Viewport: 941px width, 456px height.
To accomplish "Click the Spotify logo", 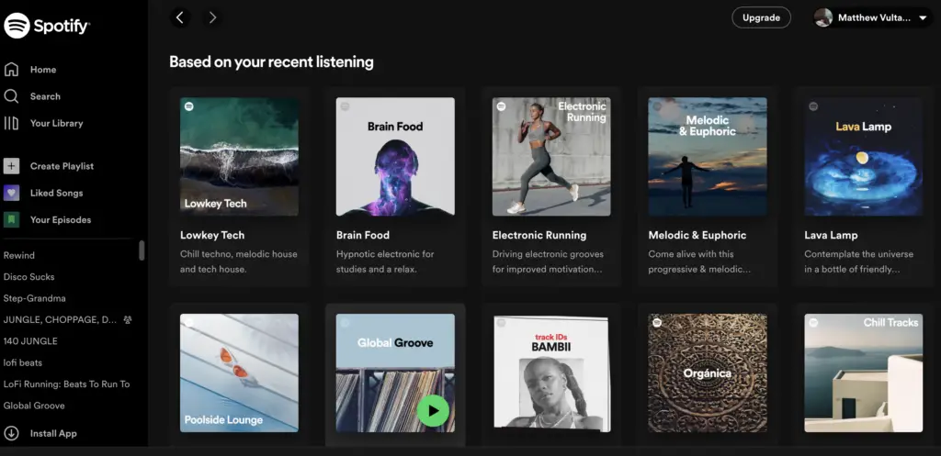I will tap(47, 26).
